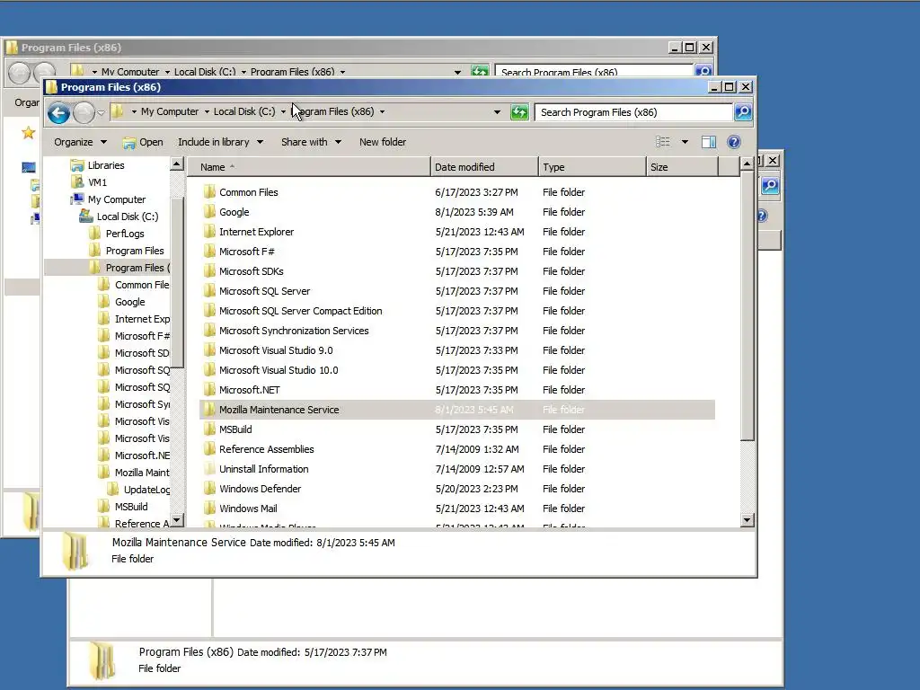Image resolution: width=920 pixels, height=690 pixels.
Task: Click the Forward navigation arrow in front window
Action: [x=84, y=112]
